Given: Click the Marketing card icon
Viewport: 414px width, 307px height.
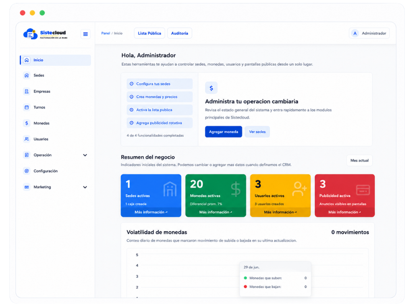Looking at the screenshot, I should pyautogui.click(x=27, y=187).
